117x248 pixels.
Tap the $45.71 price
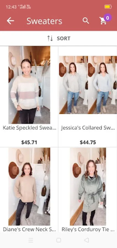(29, 142)
